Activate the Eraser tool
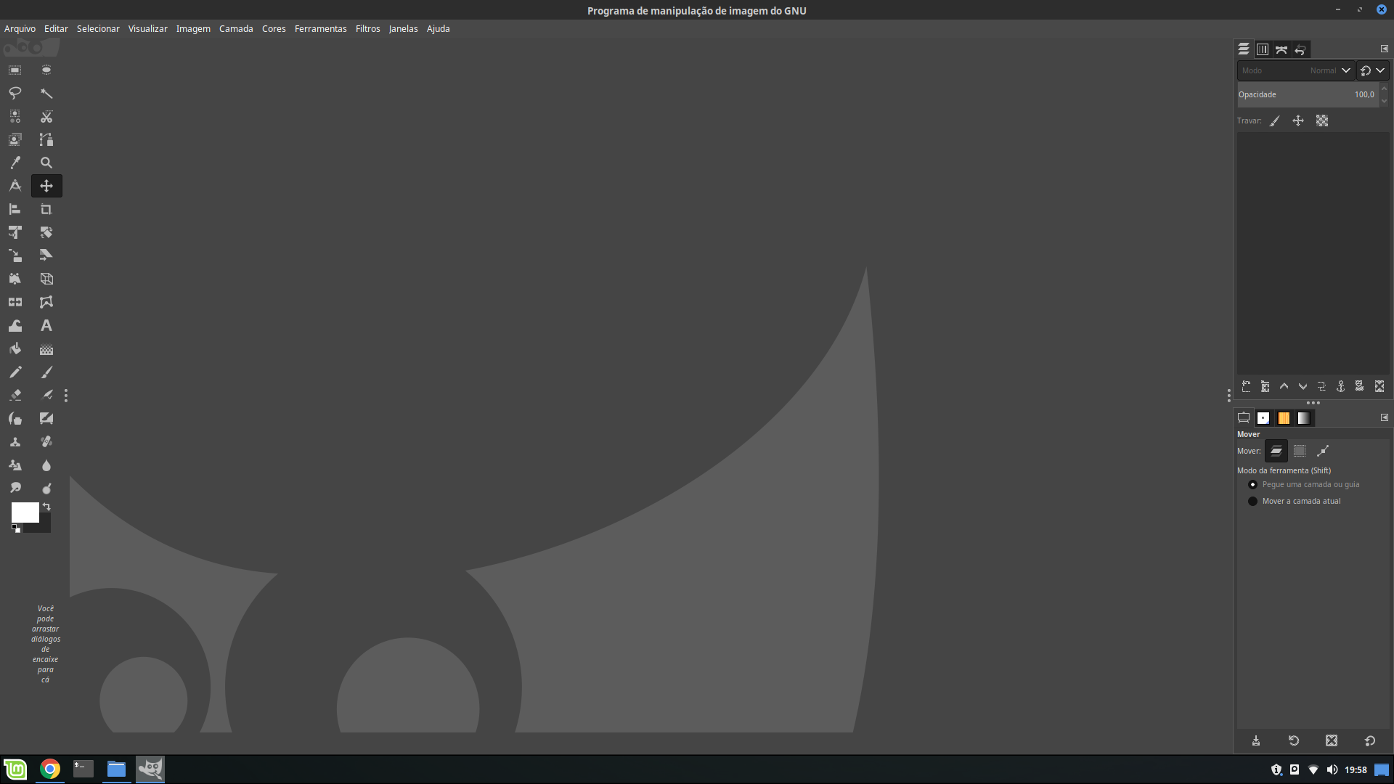Screen dimensions: 1394x784 coord(15,396)
